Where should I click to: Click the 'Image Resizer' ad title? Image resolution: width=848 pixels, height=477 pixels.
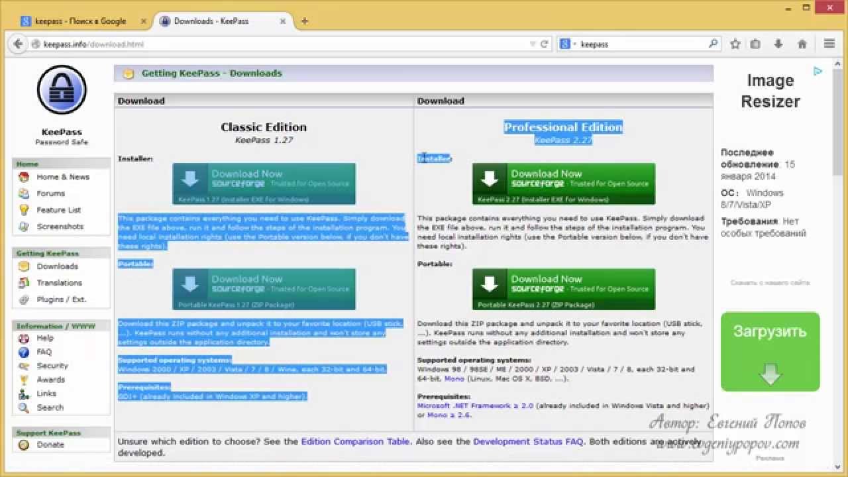(x=770, y=91)
